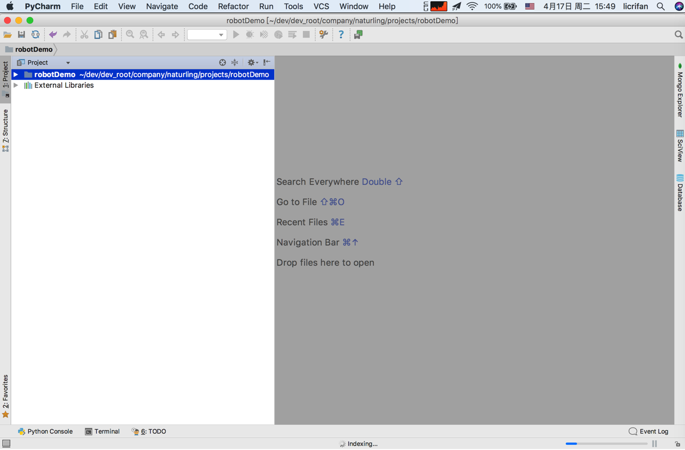Open Project panel gear settings menu
The width and height of the screenshot is (685, 450).
252,62
